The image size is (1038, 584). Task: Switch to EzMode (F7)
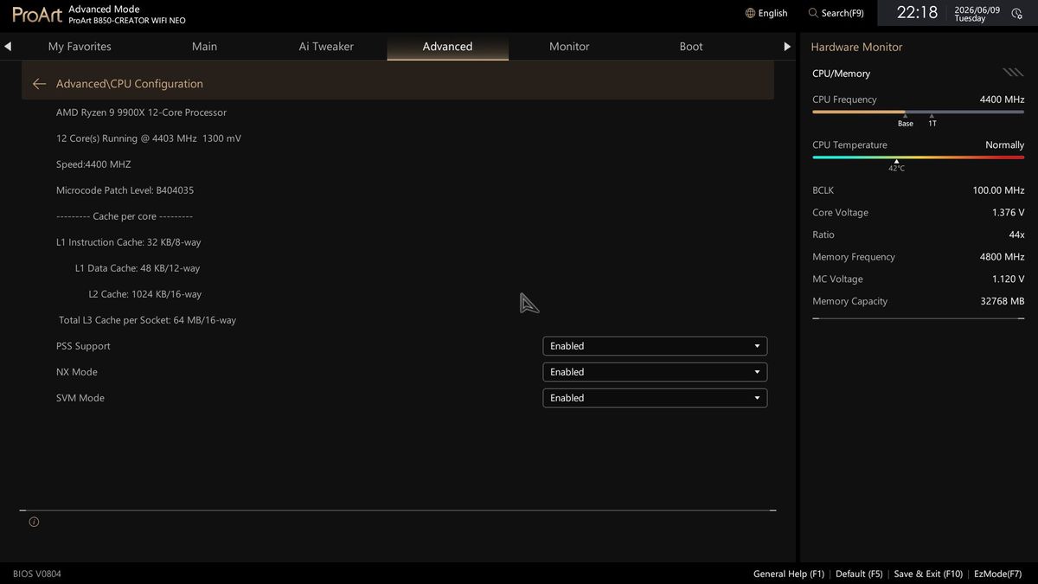pyautogui.click(x=997, y=574)
